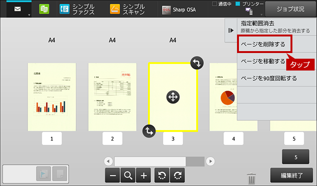Screen dimensions: 317x186
Task: Launch Sharp OSA application
Action: (179, 10)
